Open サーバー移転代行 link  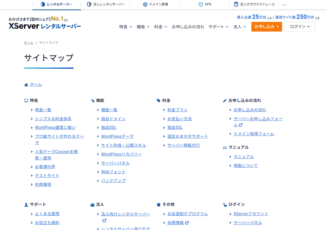pyautogui.click(x=184, y=145)
